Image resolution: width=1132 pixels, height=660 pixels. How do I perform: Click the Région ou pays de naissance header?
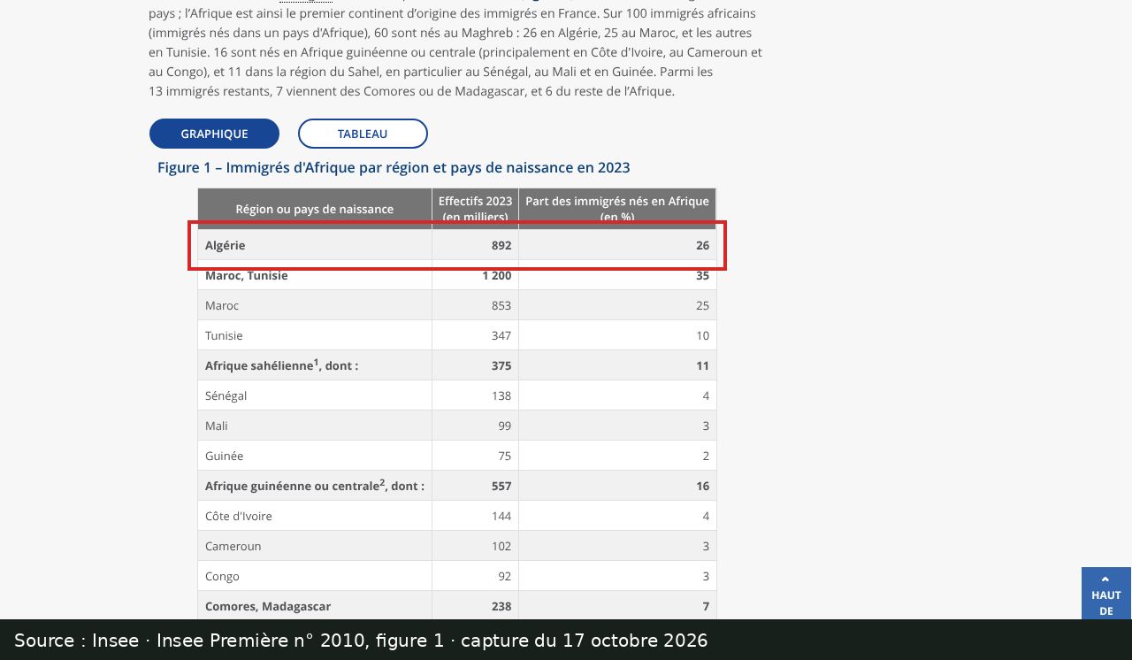pyautogui.click(x=315, y=209)
